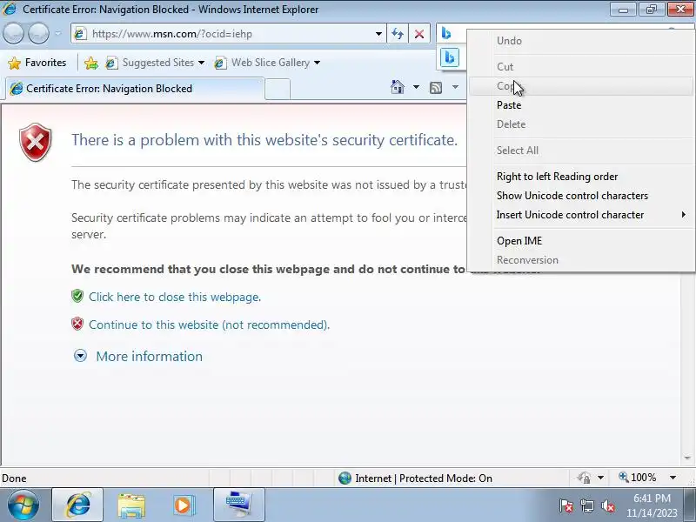Click the Back navigation button
This screenshot has height=522, width=696.
14,34
